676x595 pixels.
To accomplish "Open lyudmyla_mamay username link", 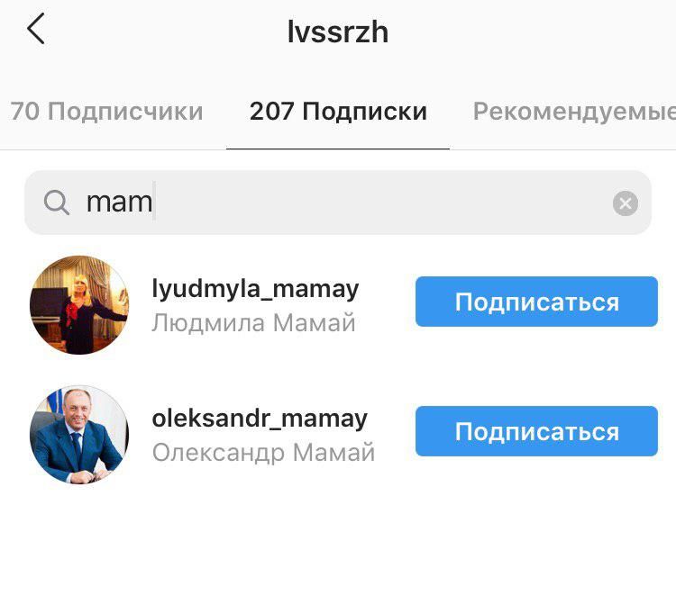I will click(255, 288).
